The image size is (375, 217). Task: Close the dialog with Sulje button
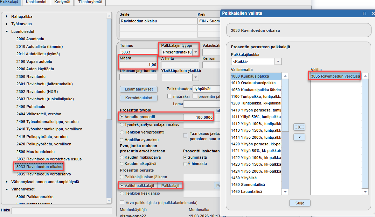[300, 203]
